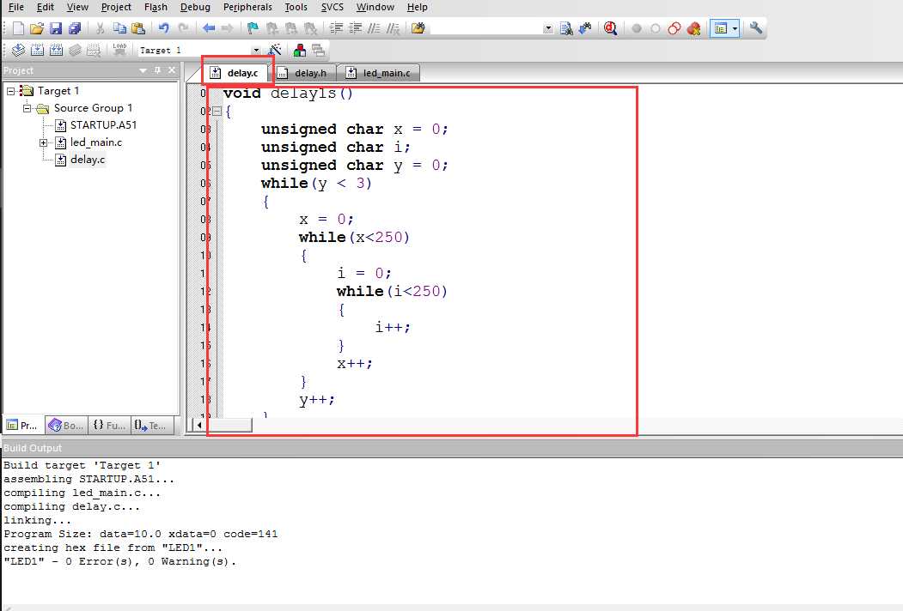Collapse the Source Group 1 node
Screen dimensions: 903x611
click(27, 108)
